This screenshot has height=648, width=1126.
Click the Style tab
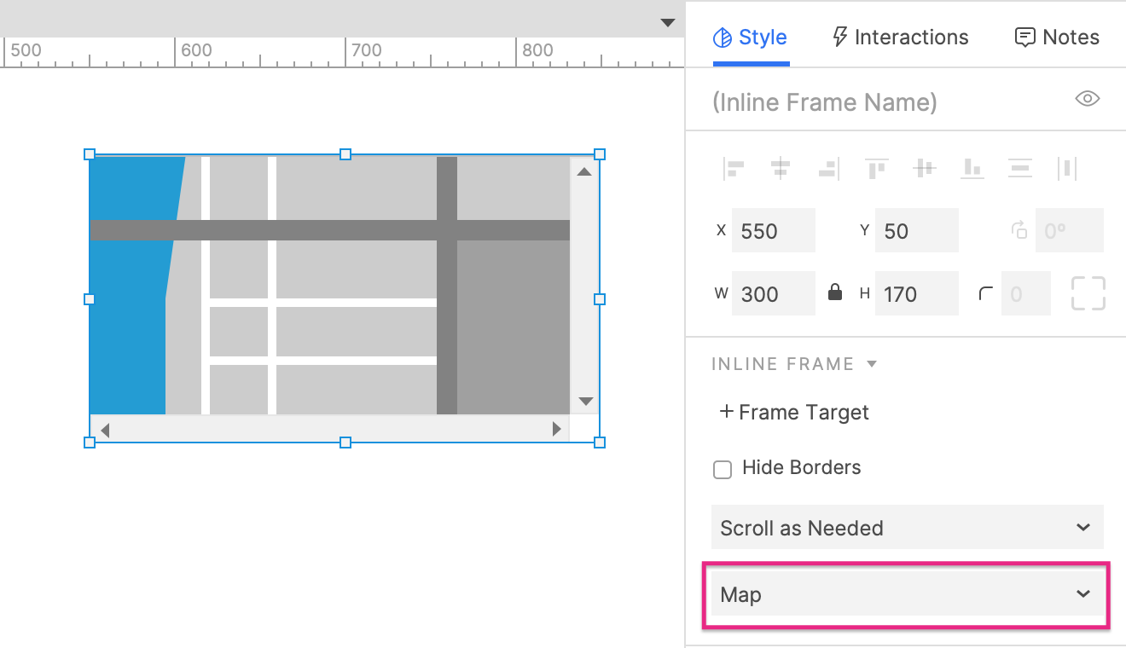[x=751, y=38]
